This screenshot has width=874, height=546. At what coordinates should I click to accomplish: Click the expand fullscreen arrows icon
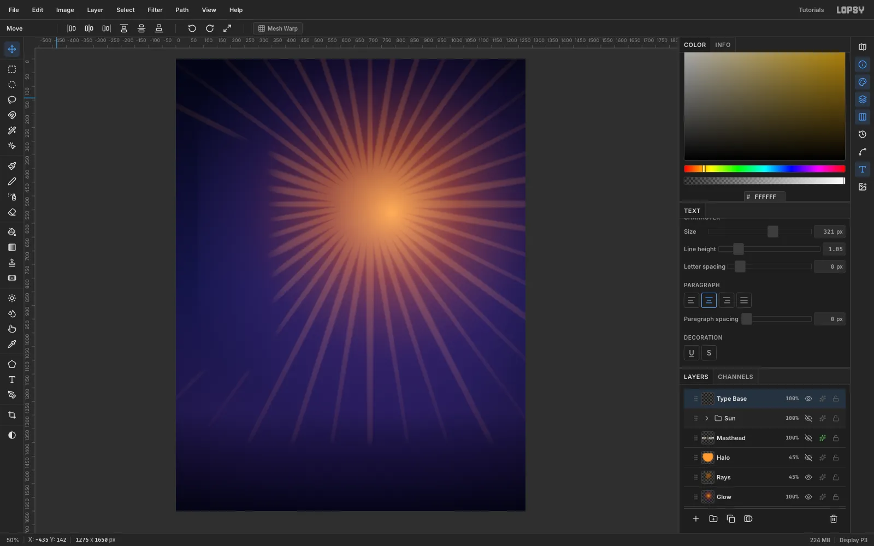tap(227, 28)
